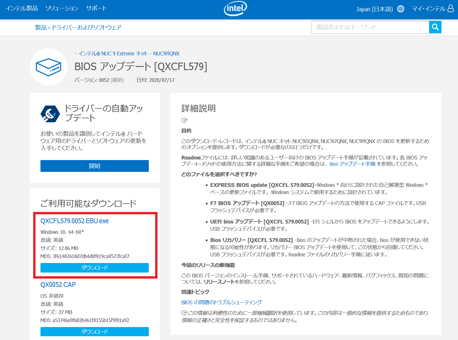Screen dimensions: 458x340
Task: Open the ソリューション menu
Action: 62,8
